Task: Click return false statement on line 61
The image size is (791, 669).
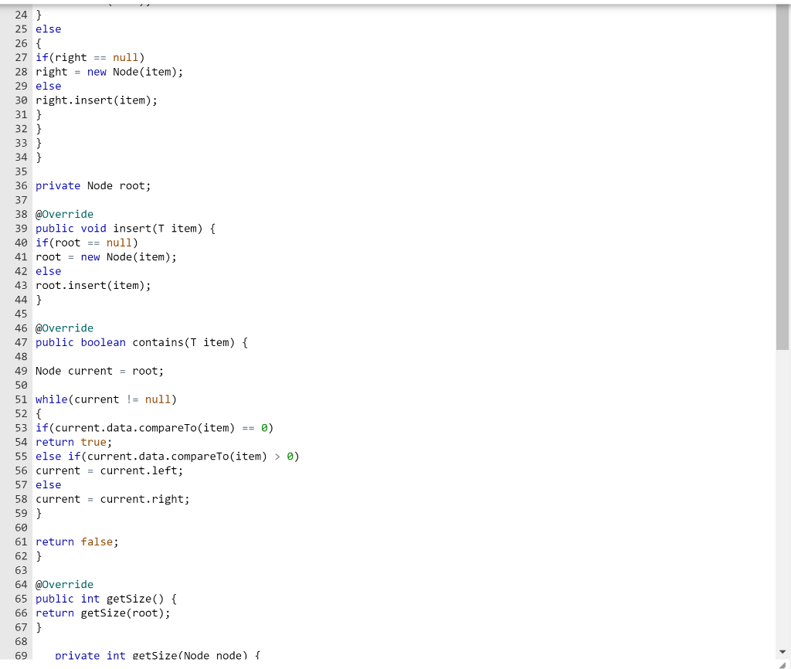Action: [x=75, y=542]
